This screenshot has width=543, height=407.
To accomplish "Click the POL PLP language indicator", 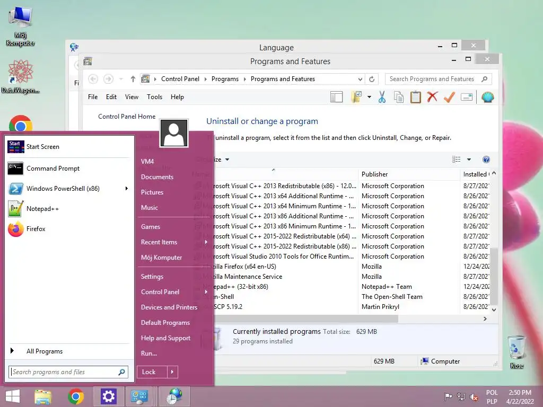I will pos(492,397).
